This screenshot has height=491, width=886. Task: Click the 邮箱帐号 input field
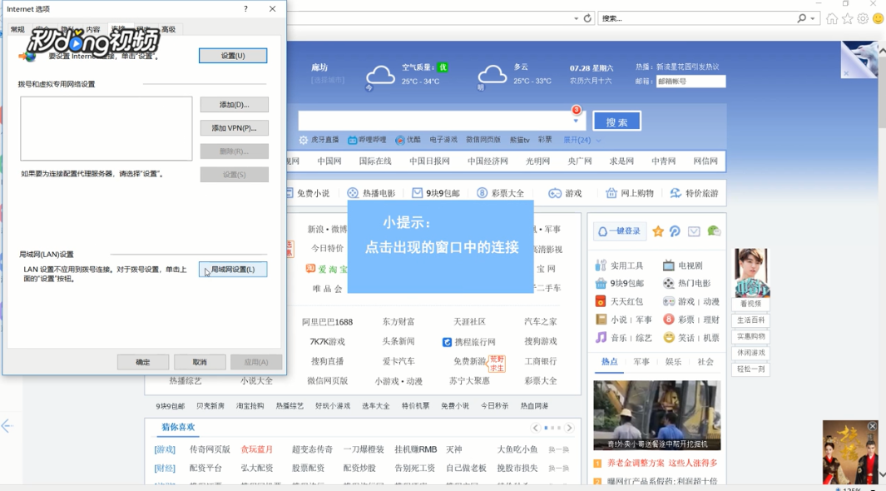pos(690,82)
